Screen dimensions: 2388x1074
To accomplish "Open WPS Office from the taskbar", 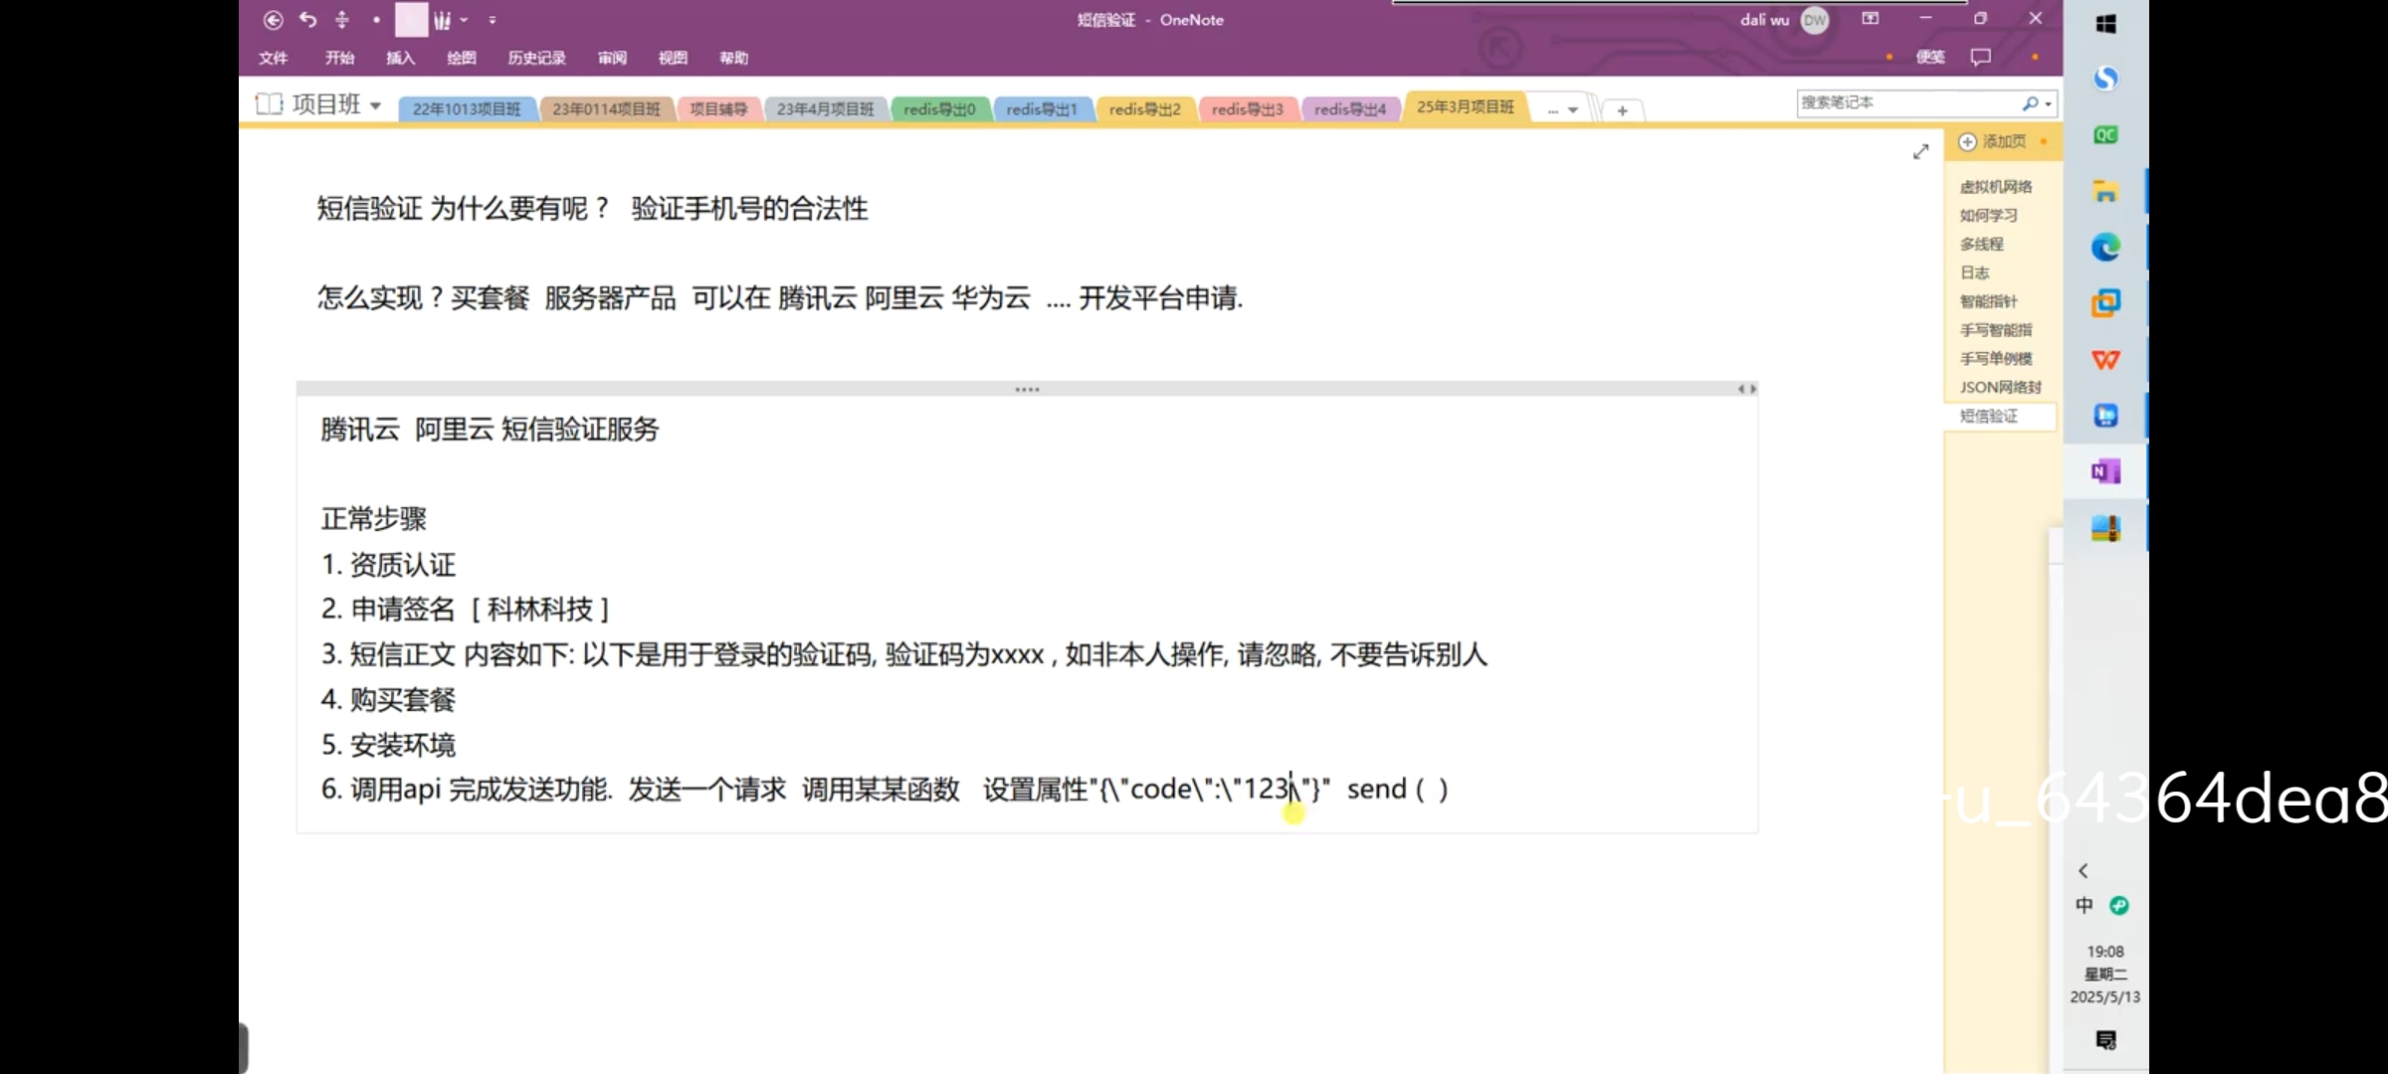I will point(2105,359).
